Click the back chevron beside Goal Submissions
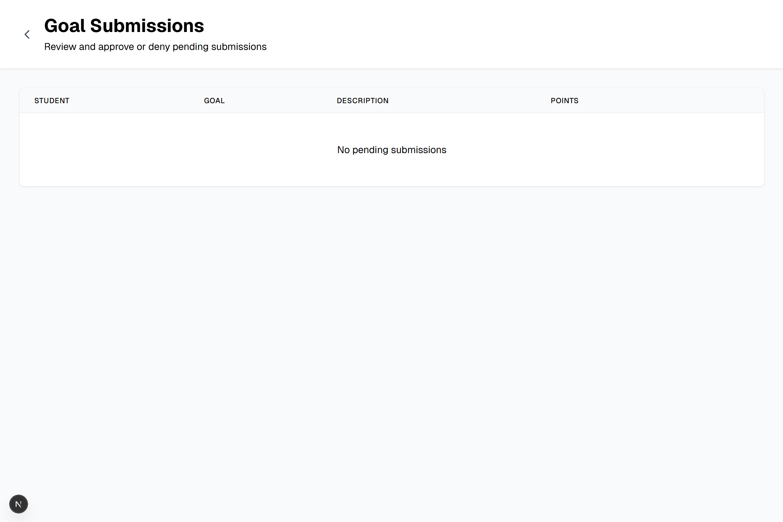Viewport: 783px width, 522px height. coord(27,34)
